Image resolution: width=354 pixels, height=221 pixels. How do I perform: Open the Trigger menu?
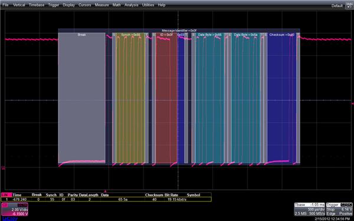(x=54, y=5)
